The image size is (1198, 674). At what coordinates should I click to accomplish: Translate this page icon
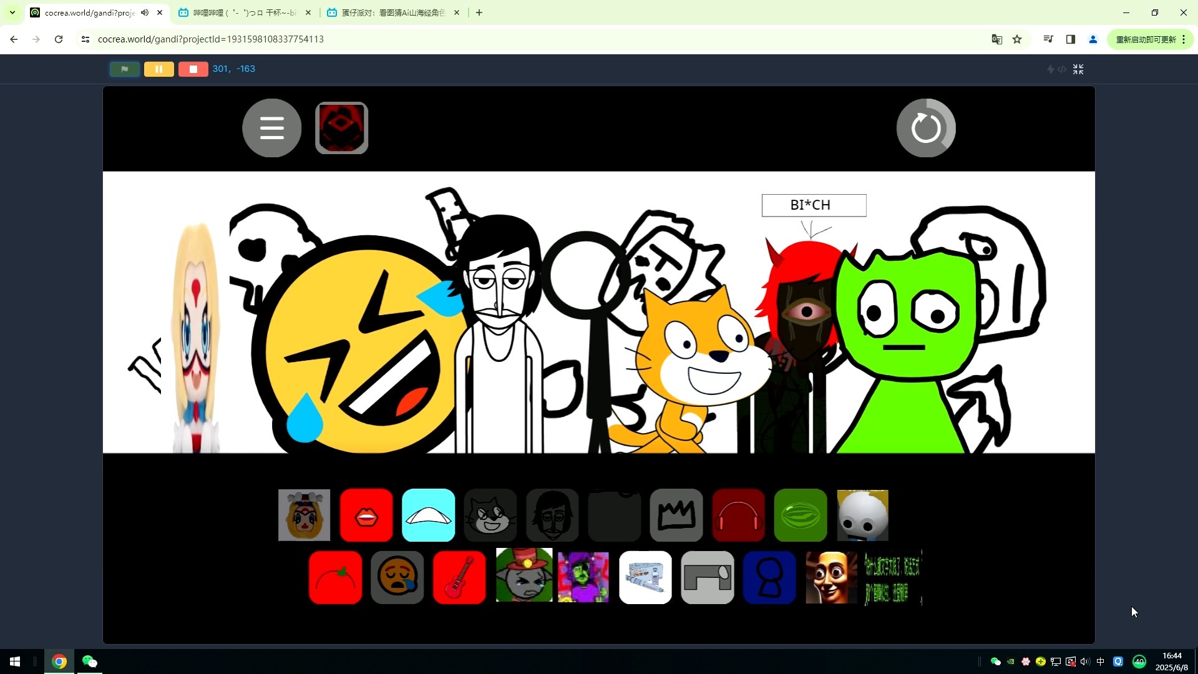tap(997, 39)
